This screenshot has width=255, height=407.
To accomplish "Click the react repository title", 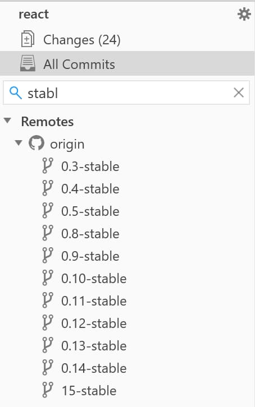I will coord(34,14).
